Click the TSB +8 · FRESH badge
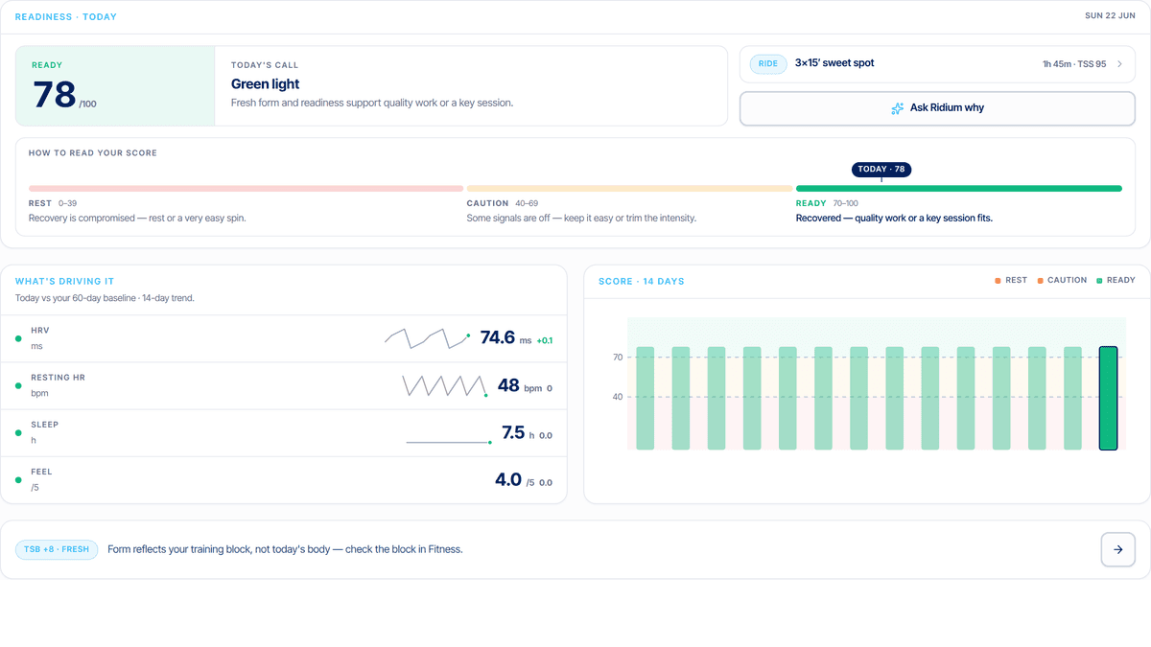1151x647 pixels. pyautogui.click(x=57, y=550)
